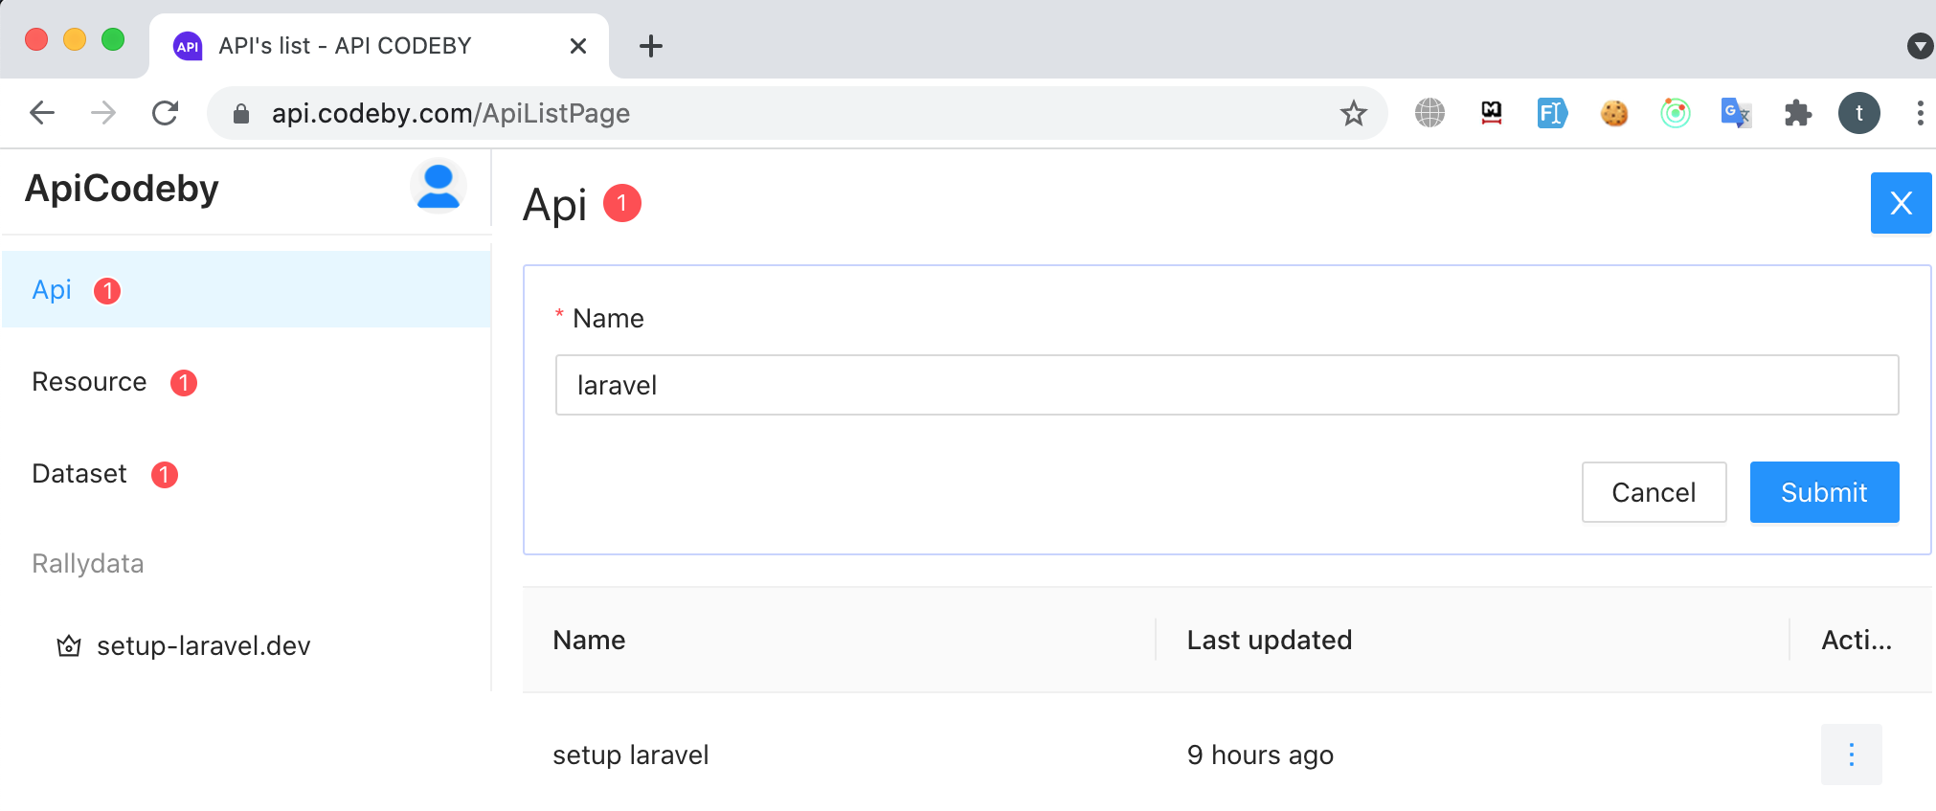Bookmark this page with the star icon
Viewport: 1936px width, 811px height.
1353,114
